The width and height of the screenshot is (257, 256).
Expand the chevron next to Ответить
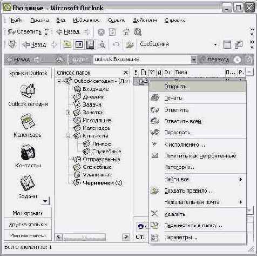(46, 32)
